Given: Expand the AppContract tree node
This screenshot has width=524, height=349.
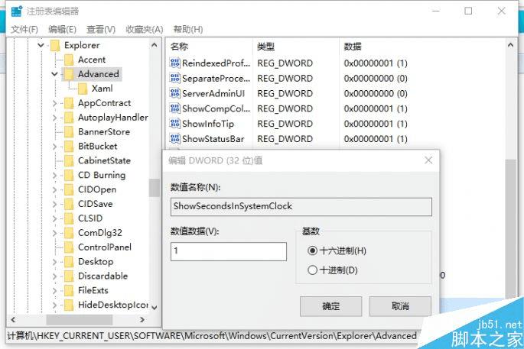Looking at the screenshot, I should coord(55,103).
